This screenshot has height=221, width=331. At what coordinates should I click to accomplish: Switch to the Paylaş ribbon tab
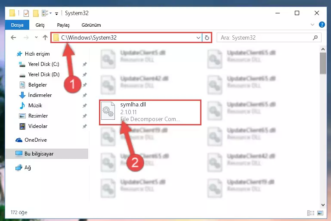coord(63,25)
